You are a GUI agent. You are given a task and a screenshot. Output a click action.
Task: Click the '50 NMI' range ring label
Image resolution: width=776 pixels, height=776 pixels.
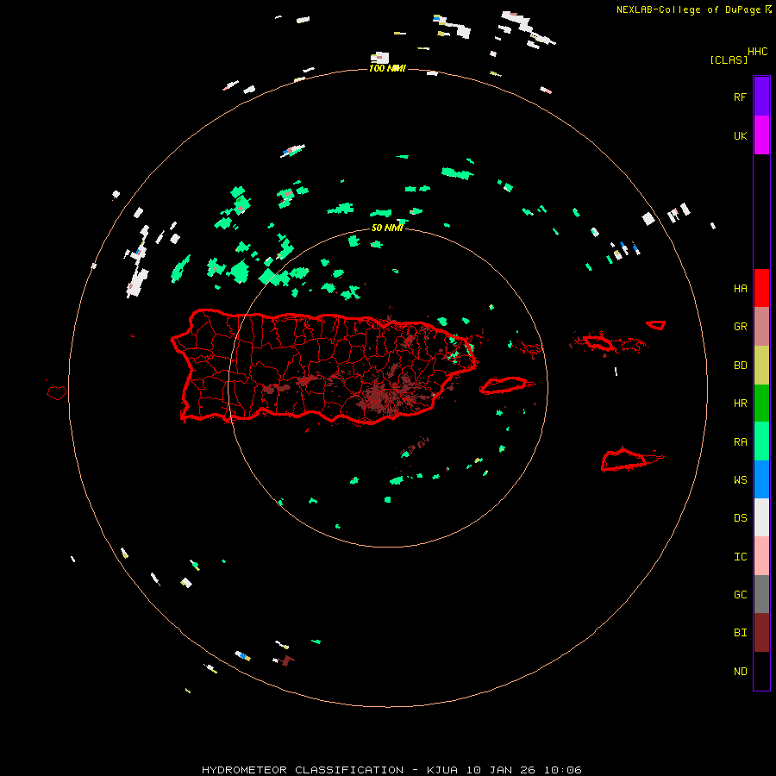pos(387,228)
